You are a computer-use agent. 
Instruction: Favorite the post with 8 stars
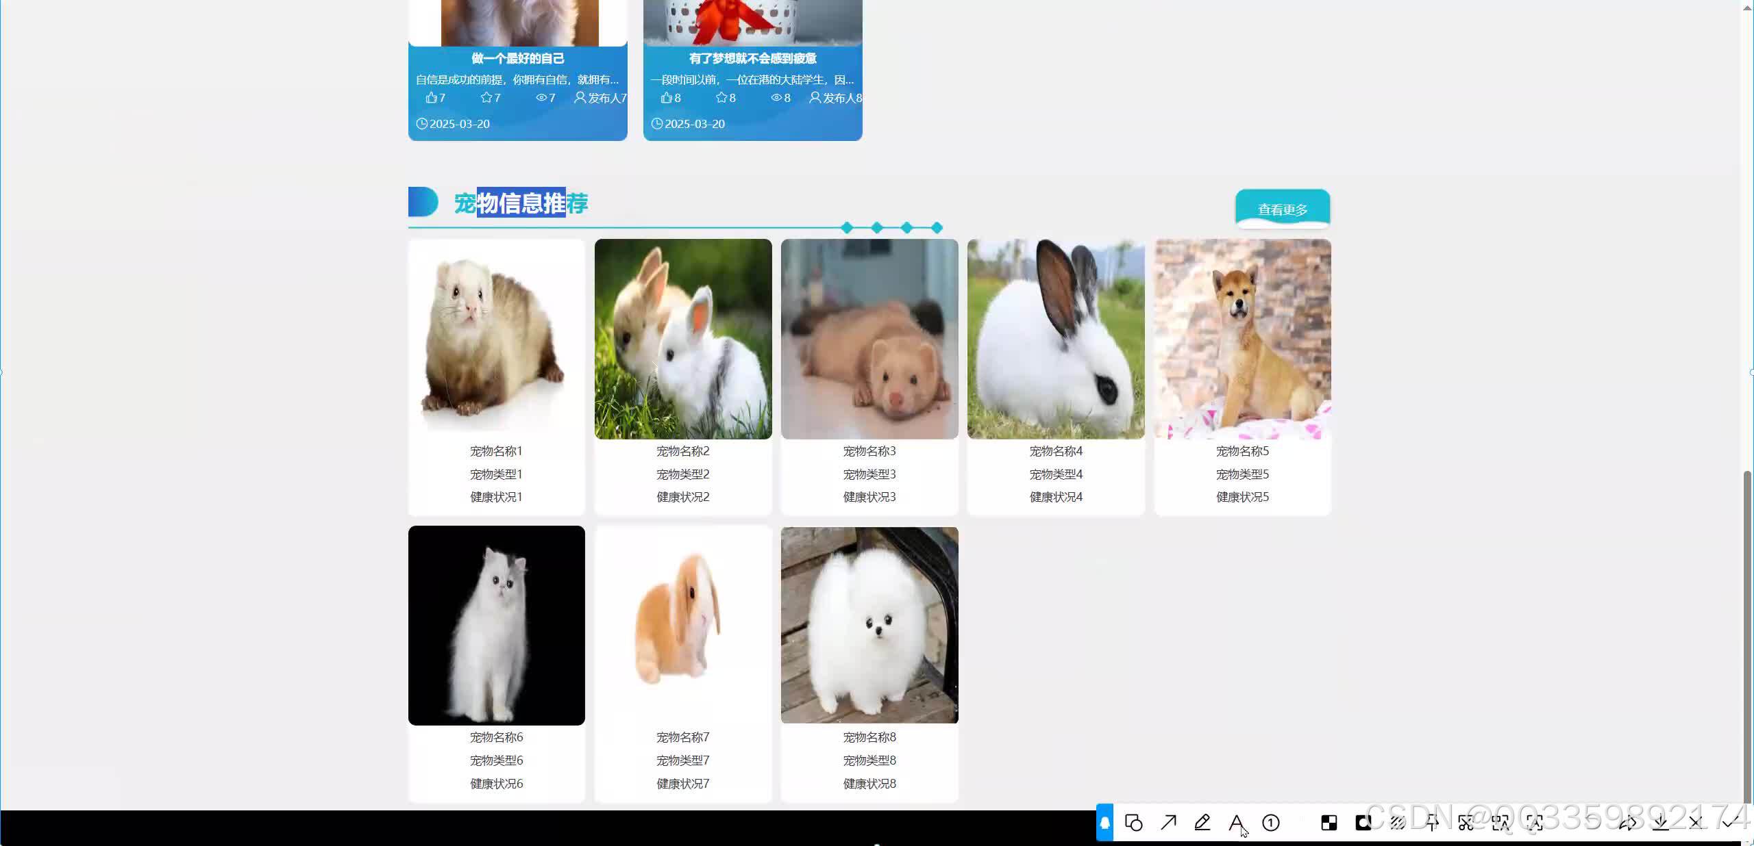[x=721, y=98]
